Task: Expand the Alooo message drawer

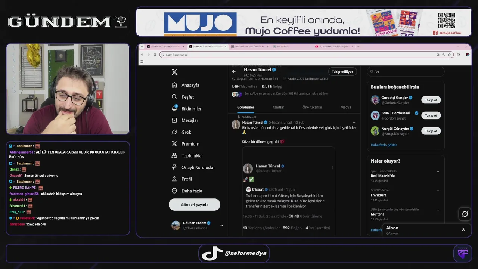Action: coord(463,230)
